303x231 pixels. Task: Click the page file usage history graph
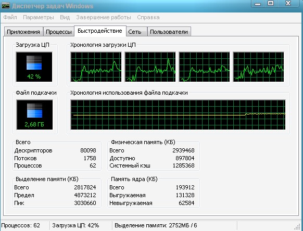(x=178, y=115)
